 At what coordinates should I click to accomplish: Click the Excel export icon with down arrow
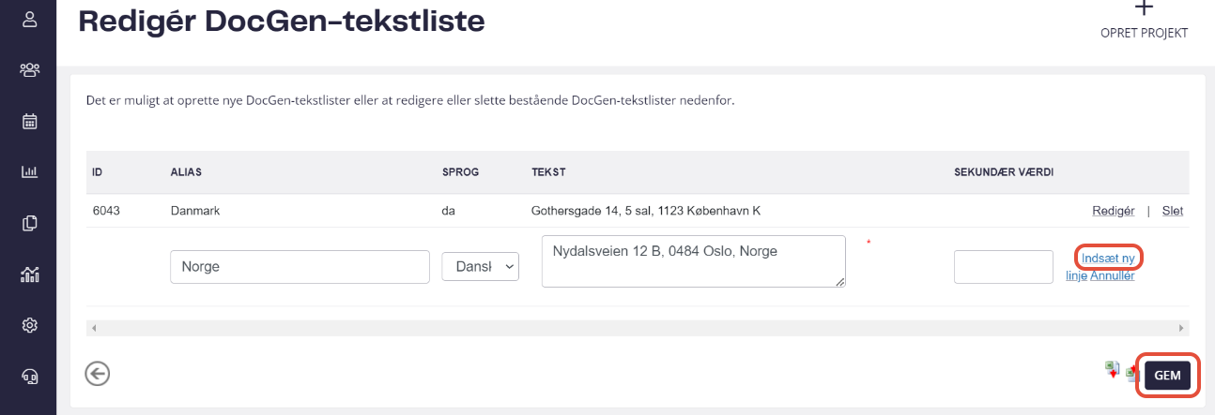click(x=1113, y=370)
